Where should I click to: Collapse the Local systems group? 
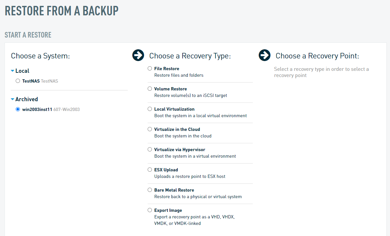tap(13, 71)
